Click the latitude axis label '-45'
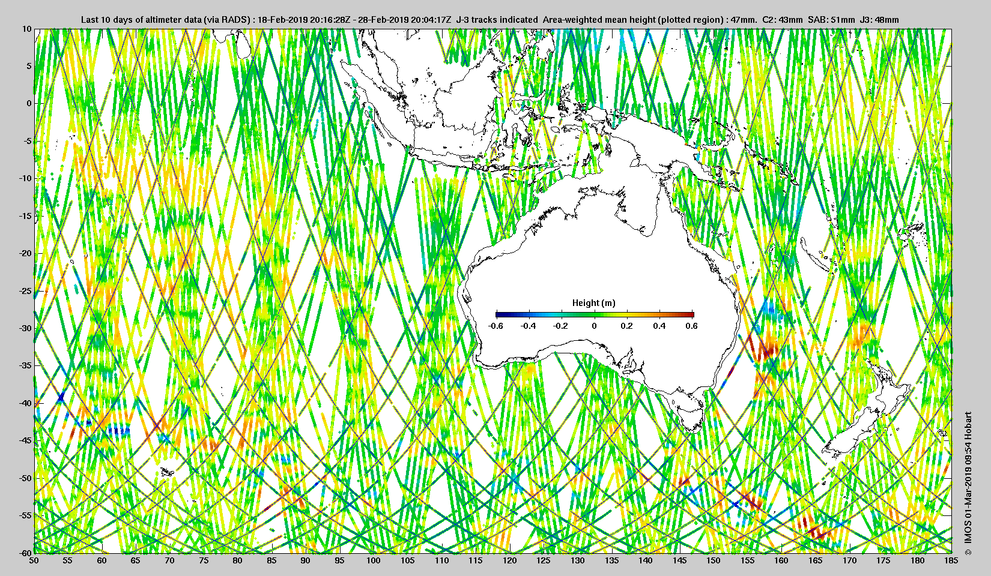This screenshot has width=991, height=576. pos(25,440)
